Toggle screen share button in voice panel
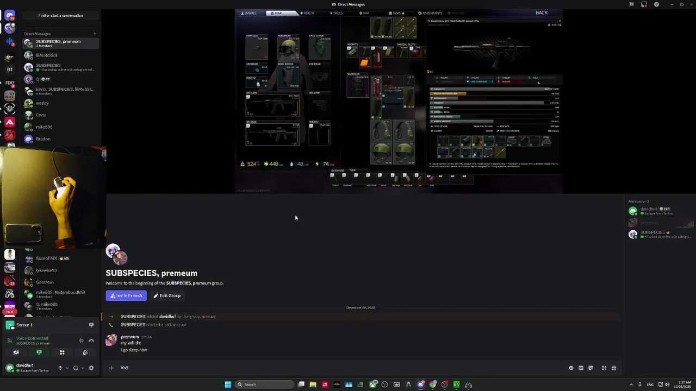Screen dimensions: 696x391 point(39,352)
